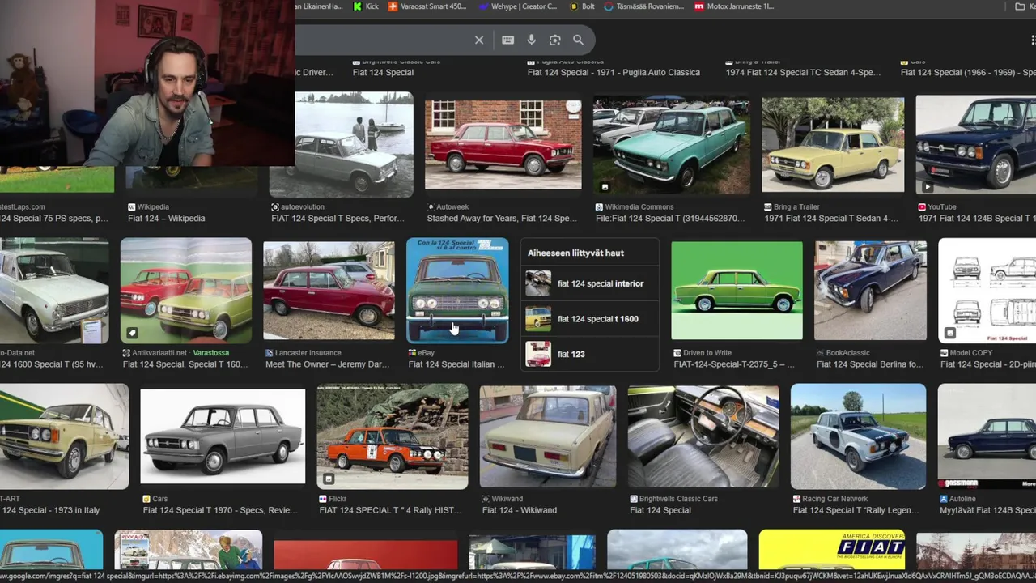Open the Bolt bookmark

point(583,6)
